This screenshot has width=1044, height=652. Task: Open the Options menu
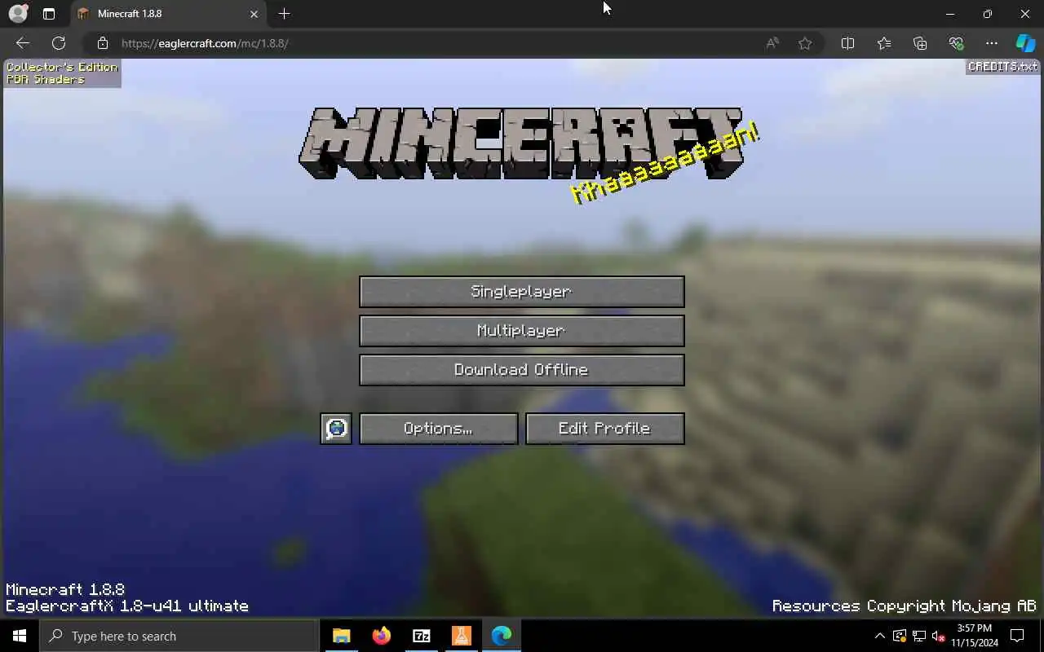[x=439, y=429]
